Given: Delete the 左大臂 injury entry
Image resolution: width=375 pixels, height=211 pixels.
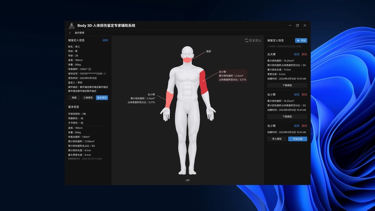Looking at the screenshot, I should [x=304, y=55].
